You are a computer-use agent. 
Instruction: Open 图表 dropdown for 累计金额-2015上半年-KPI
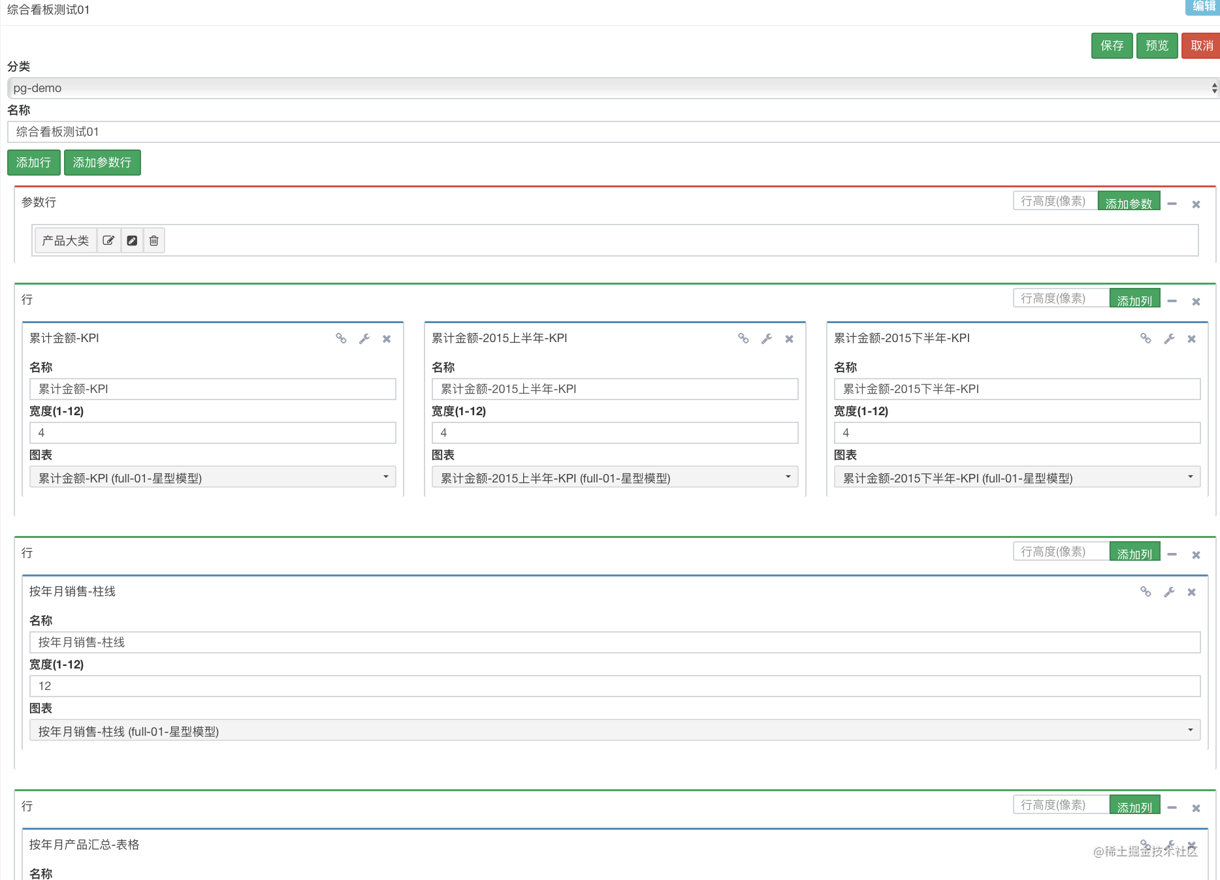point(615,477)
